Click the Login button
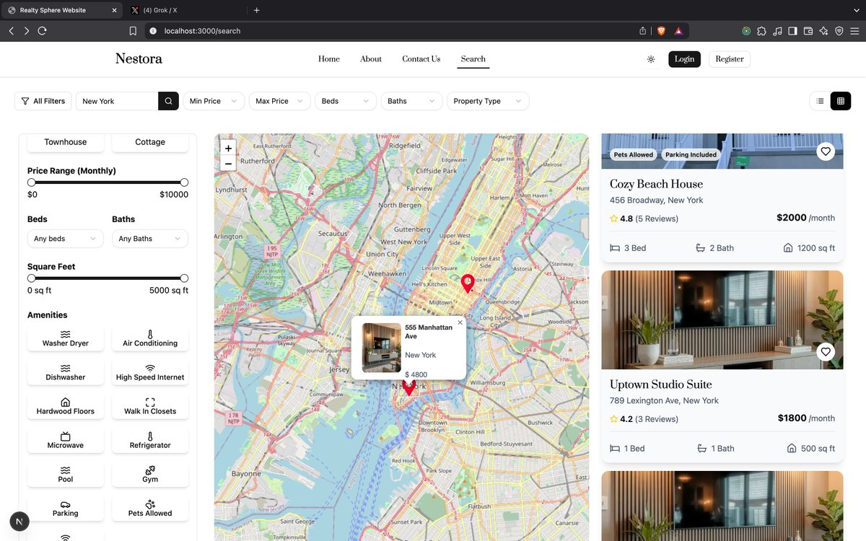The width and height of the screenshot is (866, 541). coord(684,59)
